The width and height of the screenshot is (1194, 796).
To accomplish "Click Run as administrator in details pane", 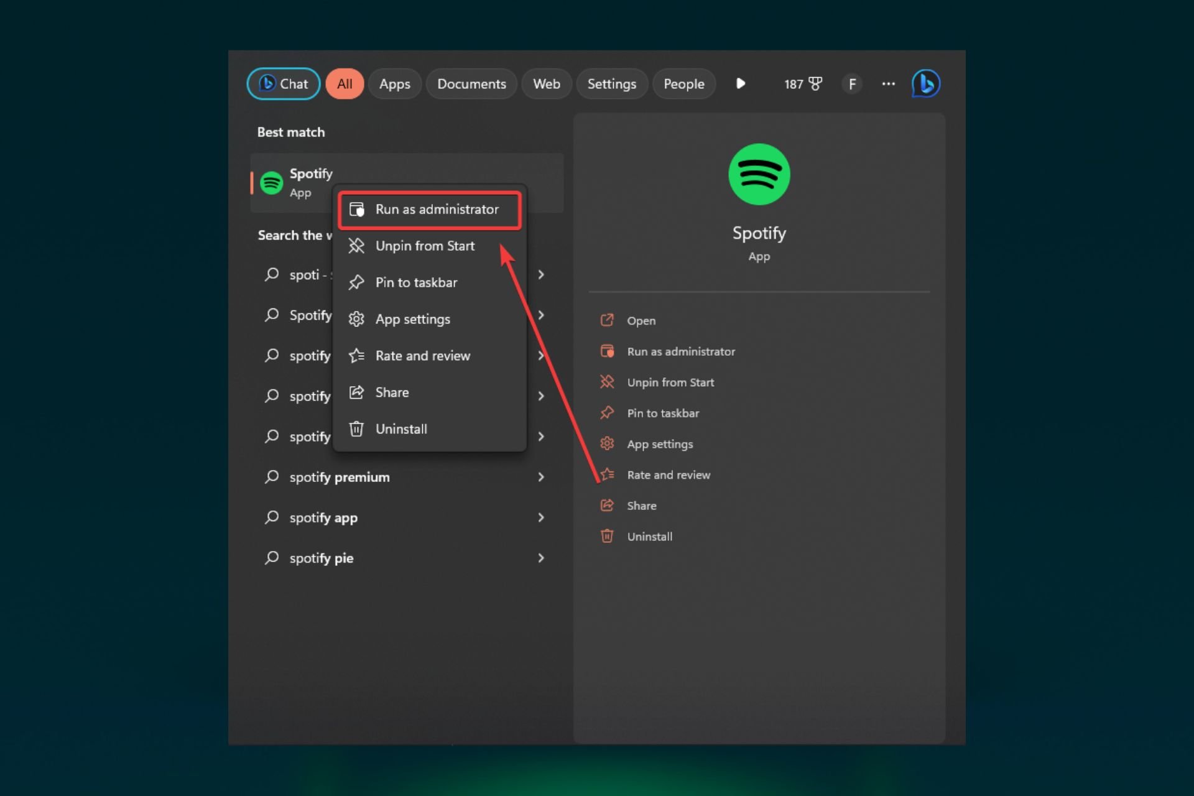I will click(681, 351).
